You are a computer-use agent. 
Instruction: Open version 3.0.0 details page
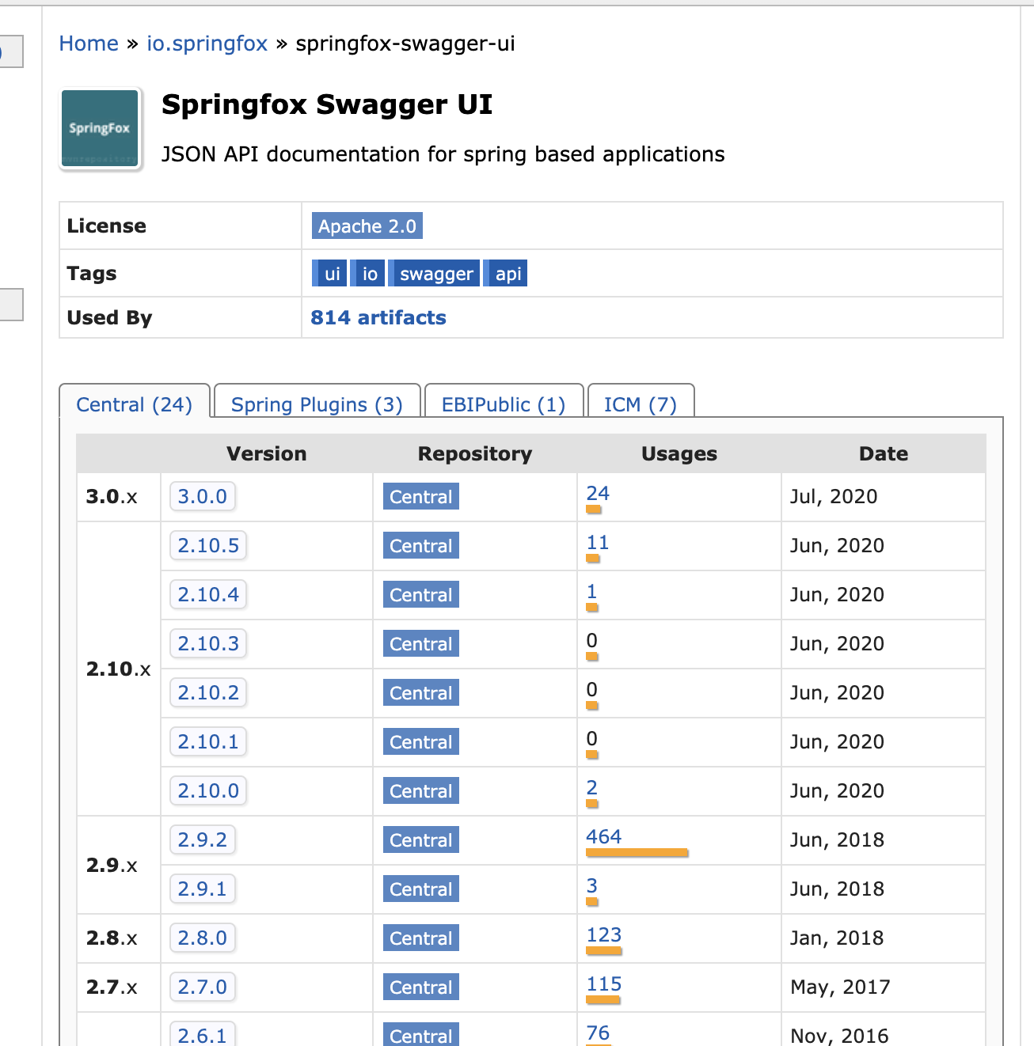pyautogui.click(x=202, y=497)
